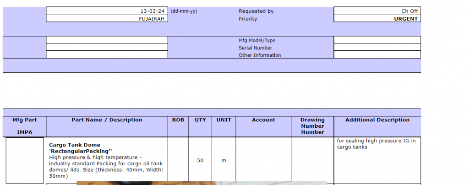Select the Drawing Number column header
Screen dimensions: 469x185
pyautogui.click(x=312, y=126)
